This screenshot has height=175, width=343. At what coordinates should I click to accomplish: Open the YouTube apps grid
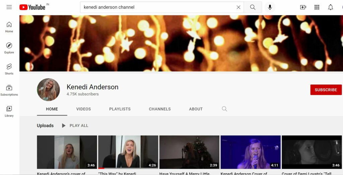point(317,7)
